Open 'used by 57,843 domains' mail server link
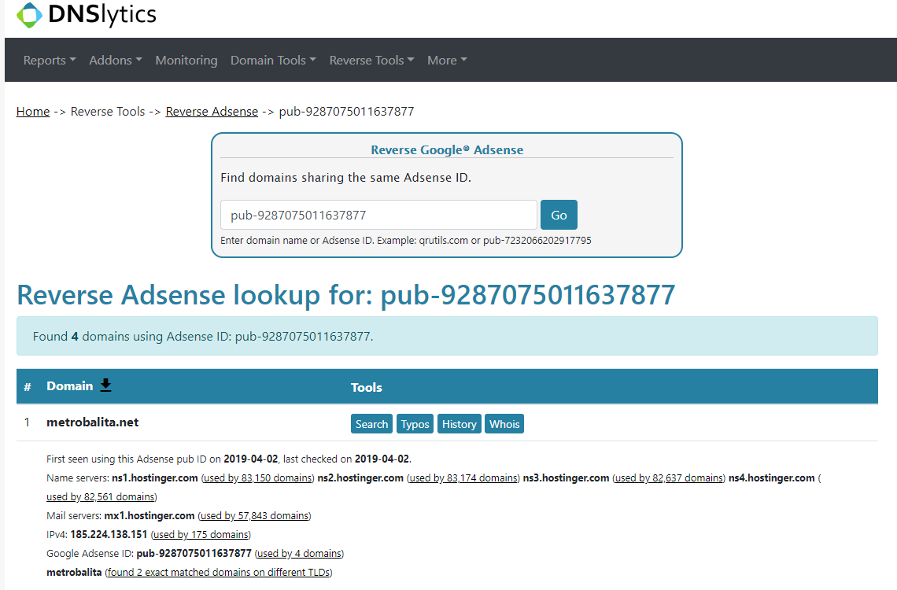This screenshot has height=590, width=897. [x=255, y=516]
